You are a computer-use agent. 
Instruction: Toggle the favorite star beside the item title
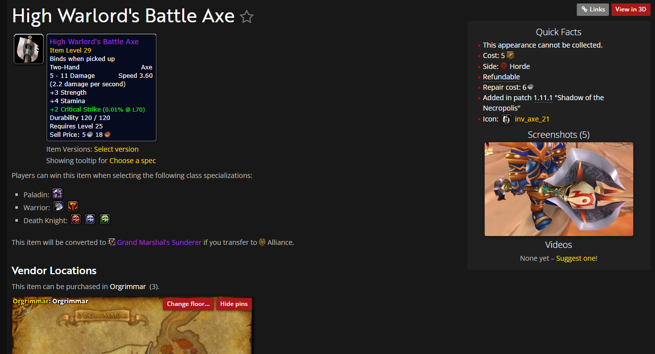tap(247, 17)
